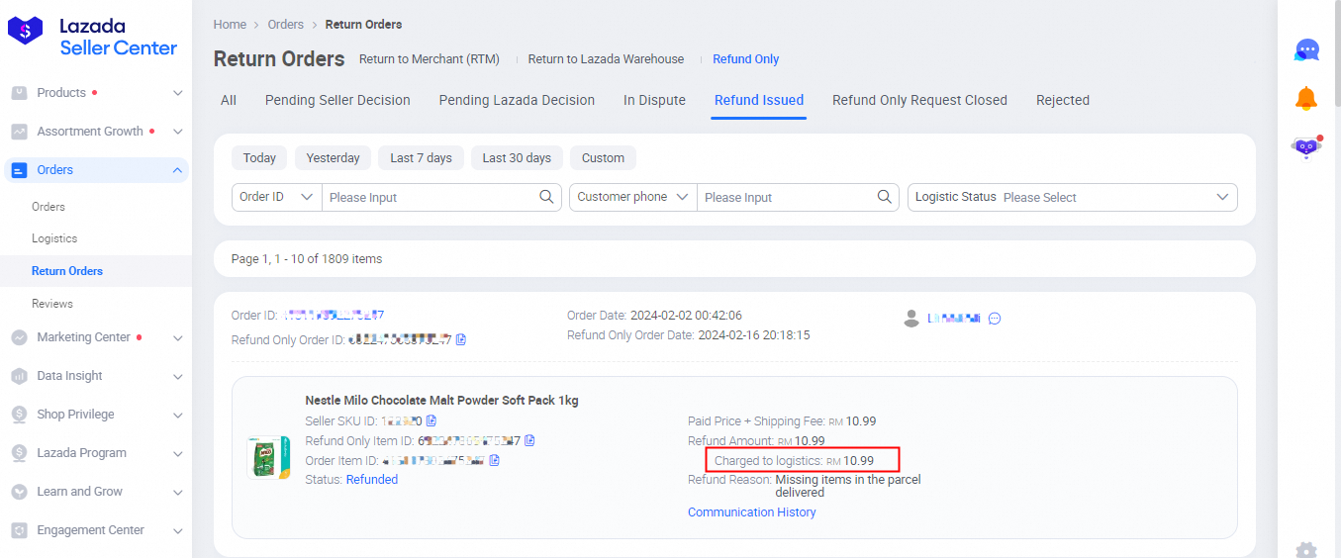Copy the Refund Only Order ID

pyautogui.click(x=461, y=339)
